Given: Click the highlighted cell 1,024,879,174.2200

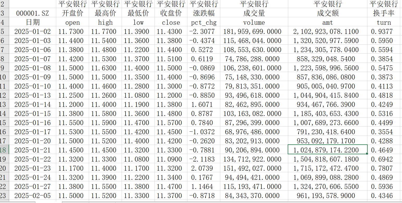Looking at the screenshot, I should pyautogui.click(x=328, y=150).
